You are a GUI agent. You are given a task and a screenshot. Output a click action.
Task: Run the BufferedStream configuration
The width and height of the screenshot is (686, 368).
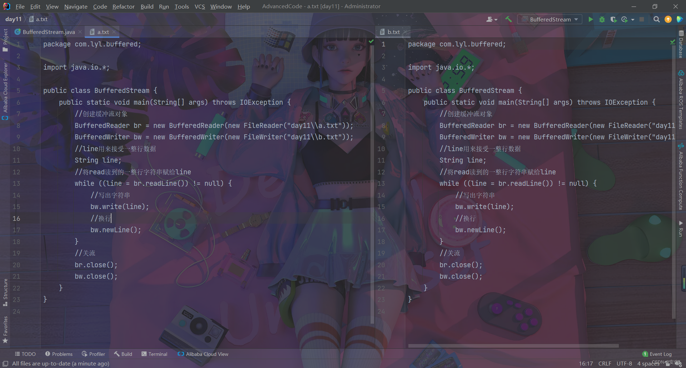(x=591, y=19)
